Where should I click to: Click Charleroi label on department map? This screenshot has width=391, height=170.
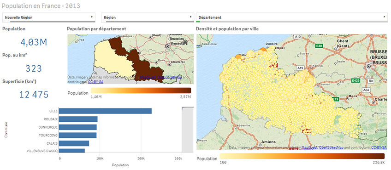178,62
